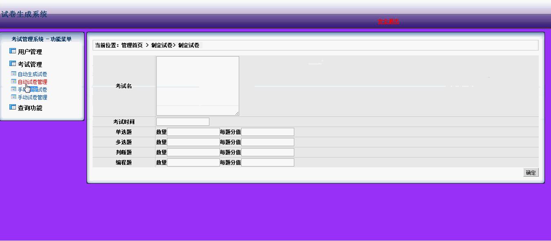
Task: Click the 多选题 row label
Action: (124, 142)
